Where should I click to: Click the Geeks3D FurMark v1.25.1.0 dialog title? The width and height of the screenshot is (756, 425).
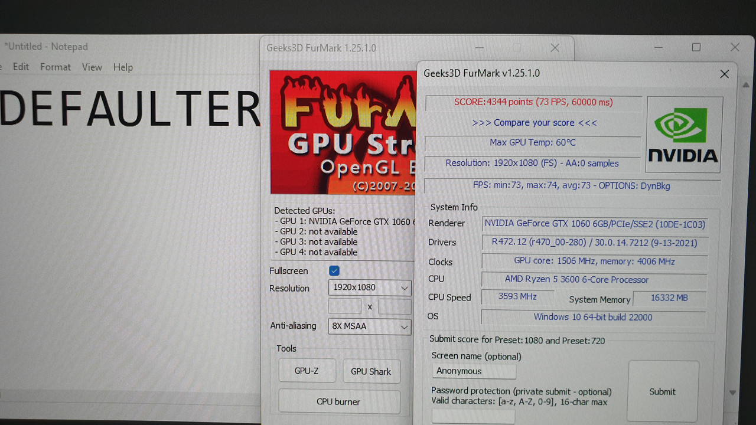481,73
